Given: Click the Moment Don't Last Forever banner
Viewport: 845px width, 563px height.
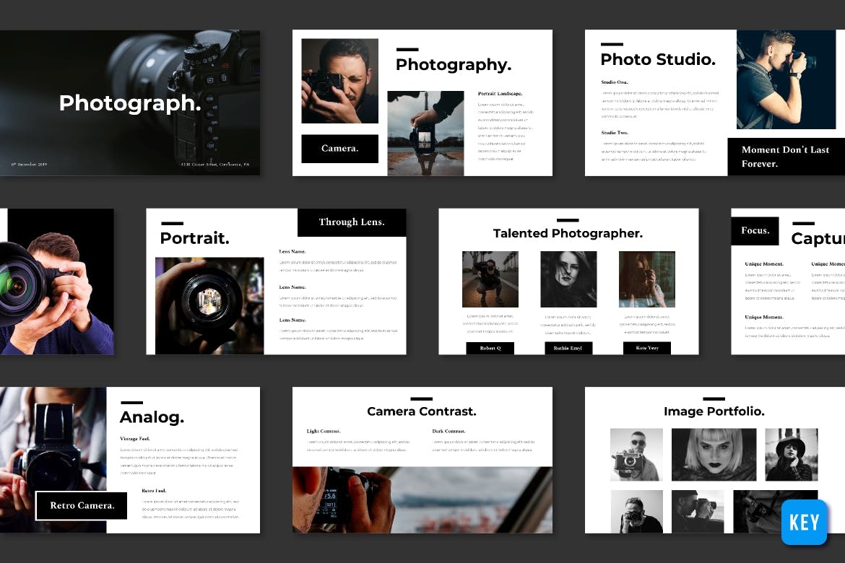Looking at the screenshot, I should [786, 157].
